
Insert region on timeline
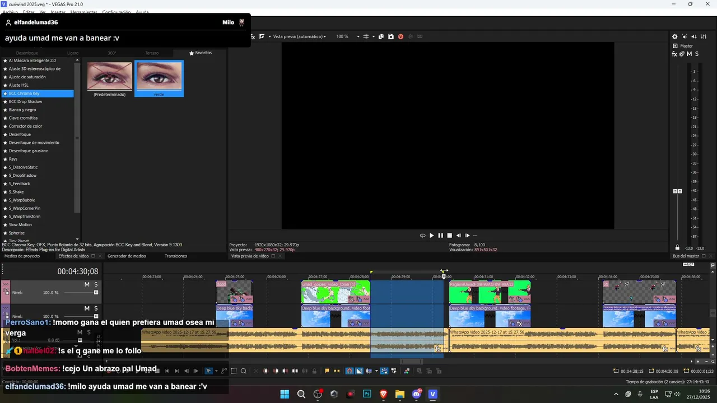(337, 371)
